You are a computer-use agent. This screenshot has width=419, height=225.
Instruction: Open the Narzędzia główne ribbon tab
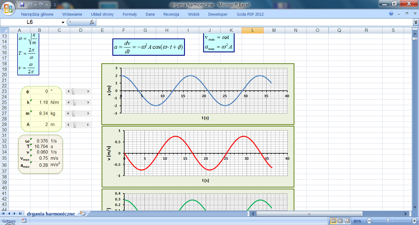37,14
